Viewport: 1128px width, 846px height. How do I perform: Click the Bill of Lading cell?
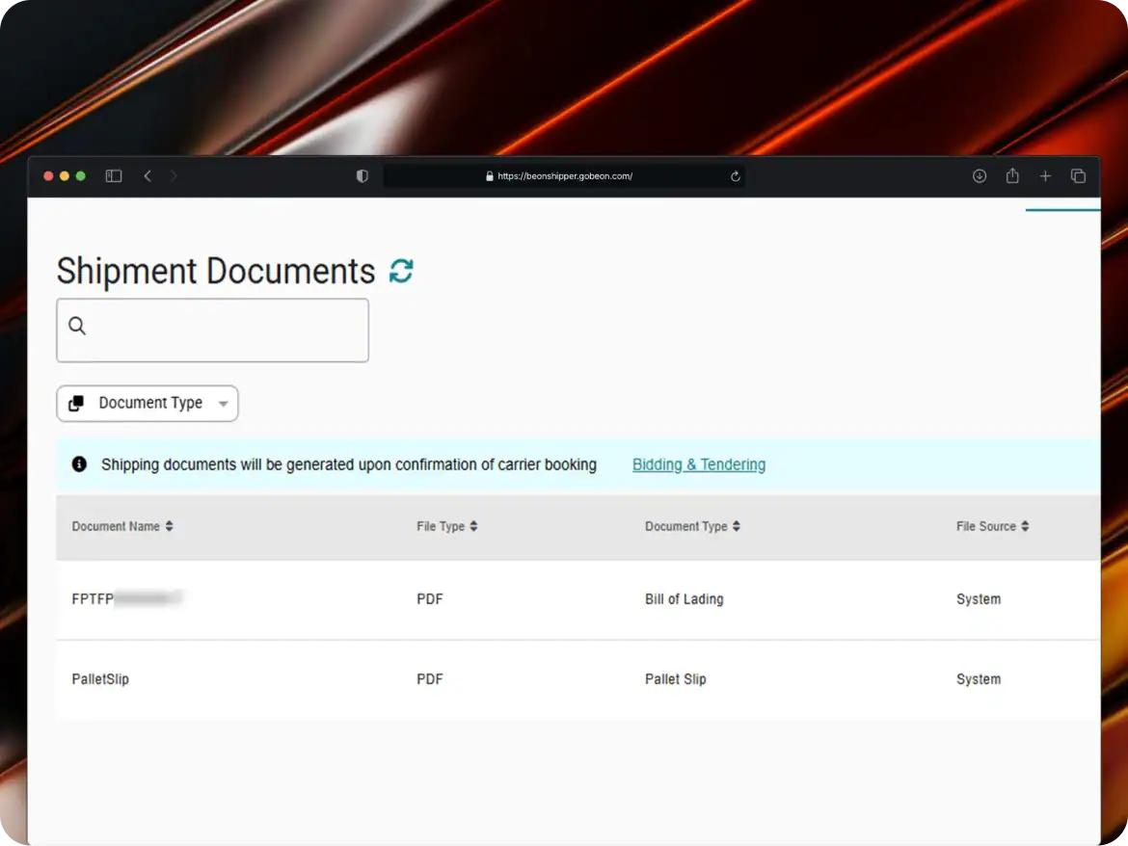[685, 598]
